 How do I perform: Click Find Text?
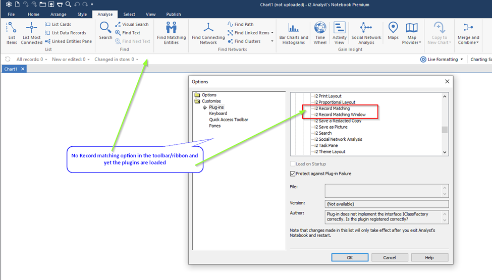[x=128, y=33]
